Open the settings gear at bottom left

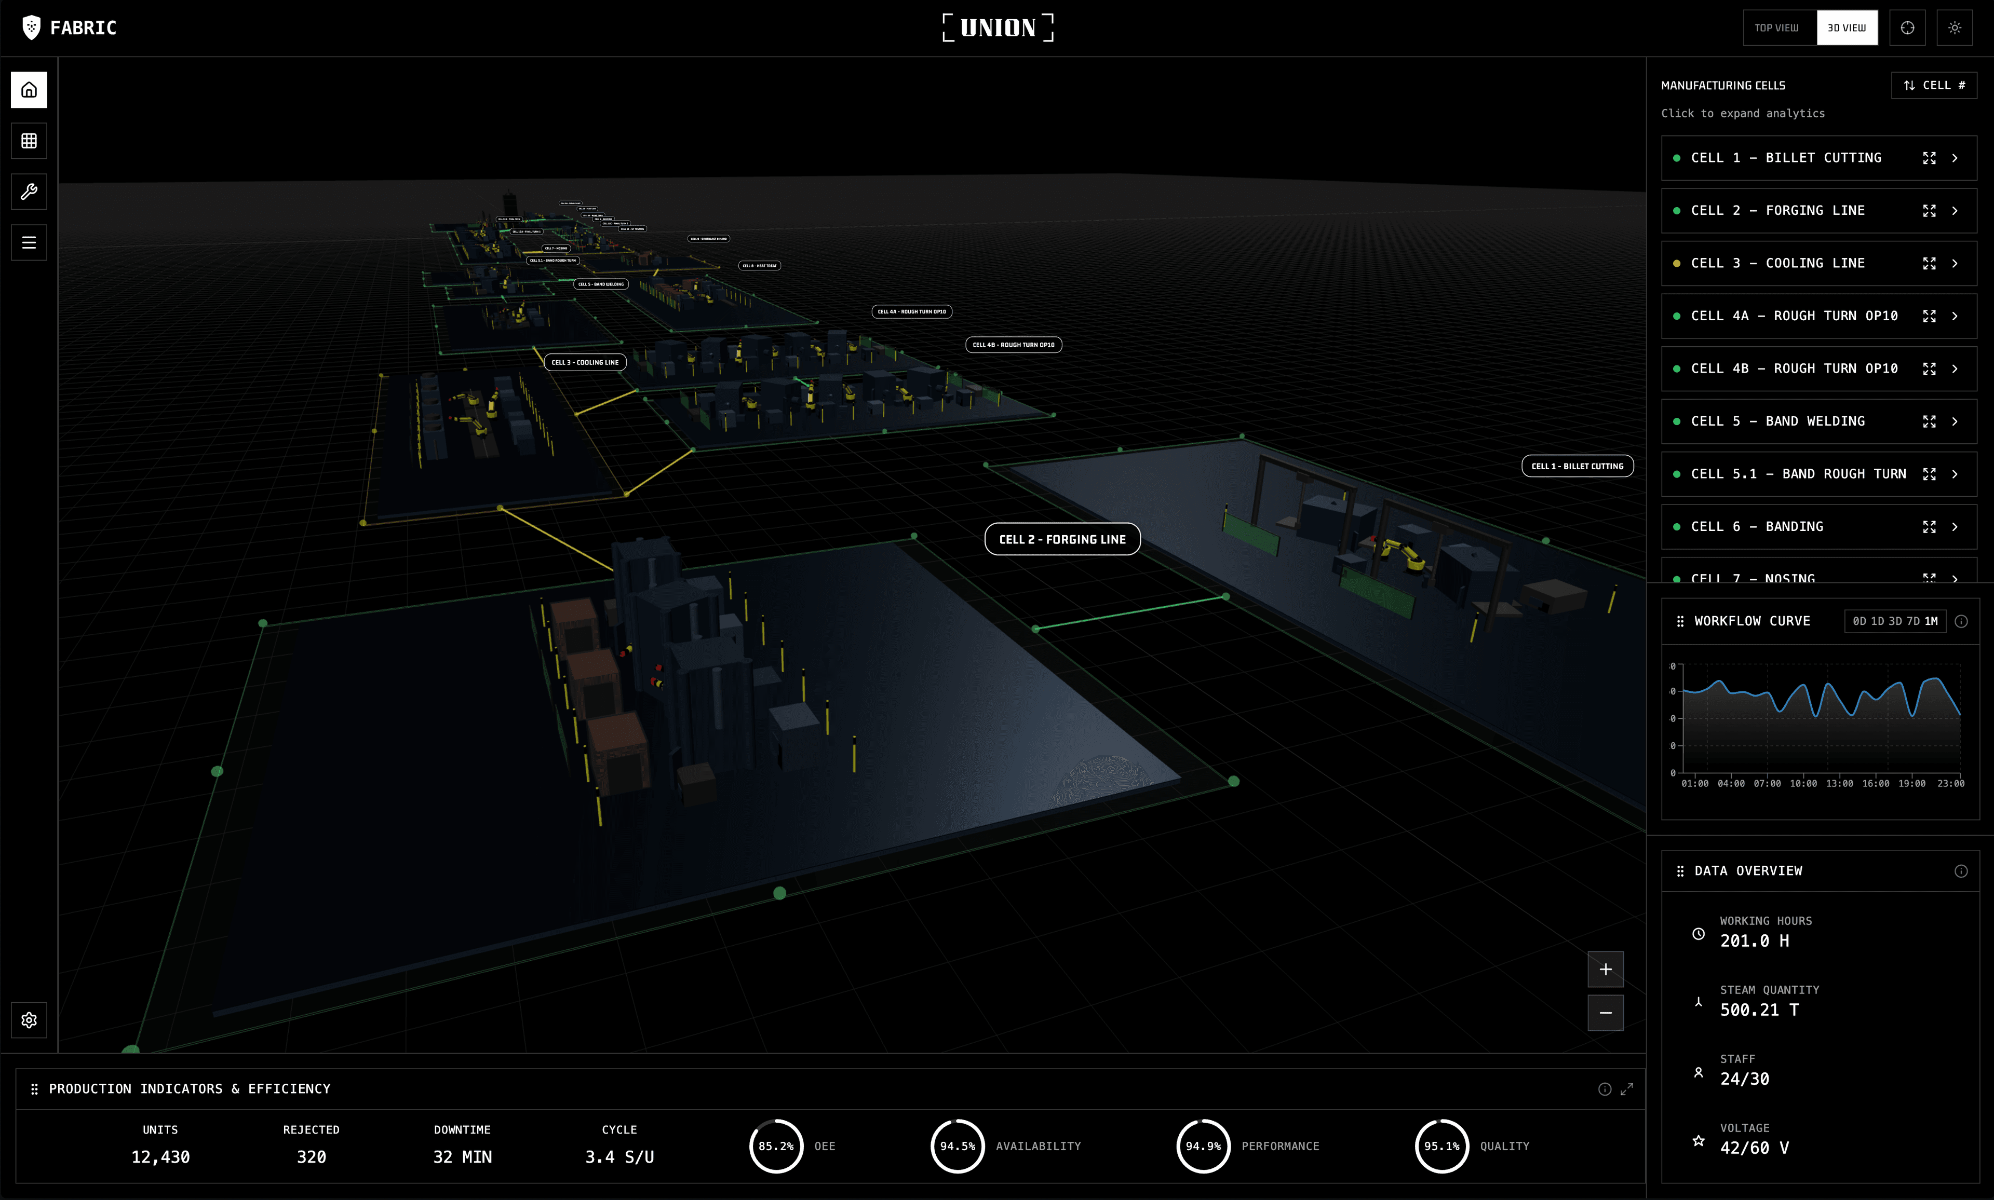pos(29,1020)
